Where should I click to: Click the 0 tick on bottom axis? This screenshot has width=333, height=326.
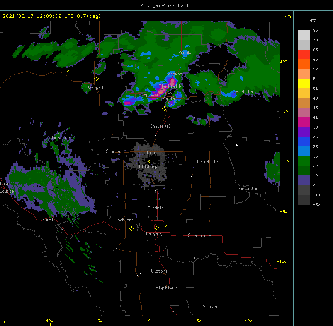tap(149, 321)
